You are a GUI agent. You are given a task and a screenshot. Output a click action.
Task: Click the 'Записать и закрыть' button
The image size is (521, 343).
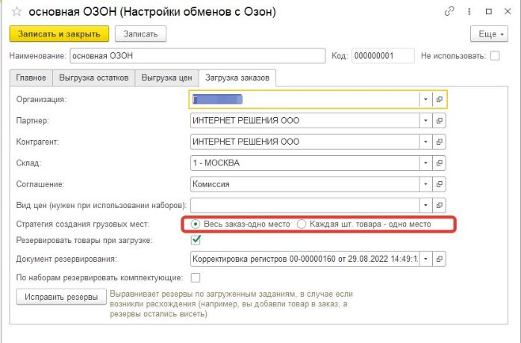coord(59,34)
